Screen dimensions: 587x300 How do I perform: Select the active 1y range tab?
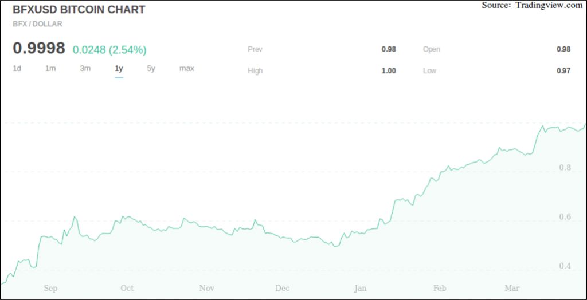coord(119,69)
